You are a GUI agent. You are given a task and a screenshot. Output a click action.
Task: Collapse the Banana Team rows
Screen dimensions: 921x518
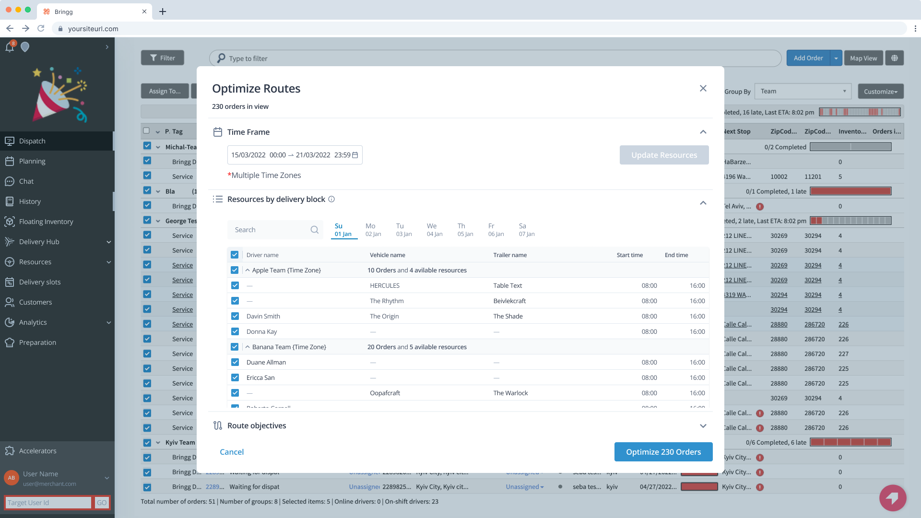pyautogui.click(x=248, y=347)
